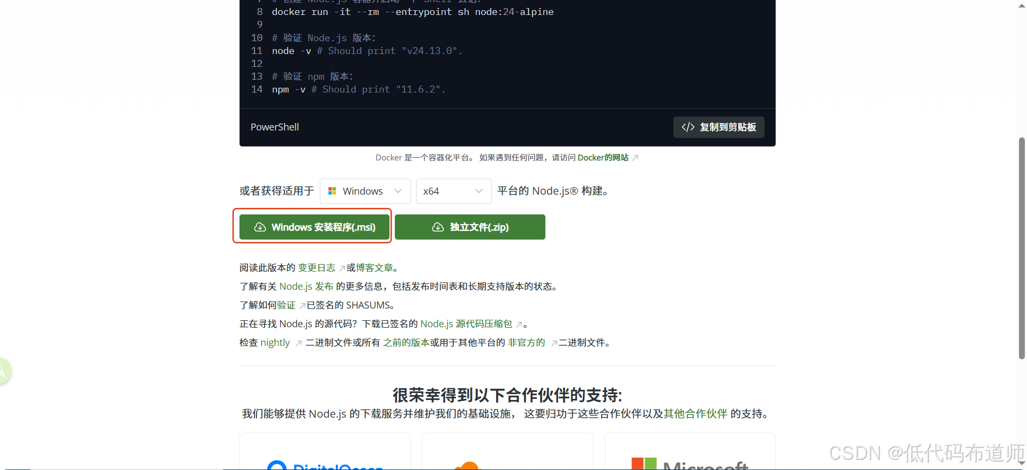Screen dimensions: 1027x470
Task: Click external arrow icon after 非官方的
Action: pyautogui.click(x=554, y=343)
